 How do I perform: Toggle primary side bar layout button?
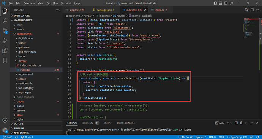click(215, 3)
